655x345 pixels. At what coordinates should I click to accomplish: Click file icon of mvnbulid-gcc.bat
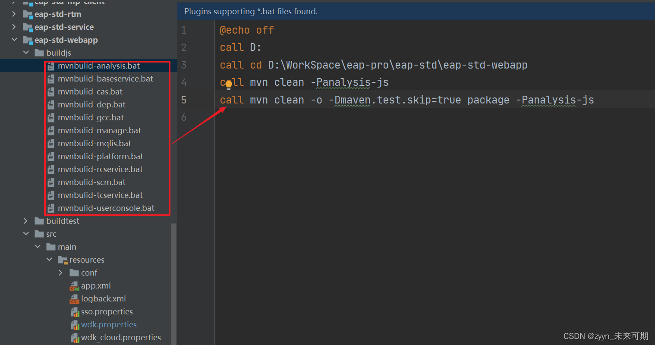coord(51,118)
